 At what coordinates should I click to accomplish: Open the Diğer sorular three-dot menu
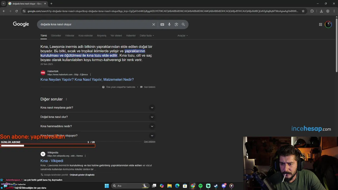[x=66, y=99]
